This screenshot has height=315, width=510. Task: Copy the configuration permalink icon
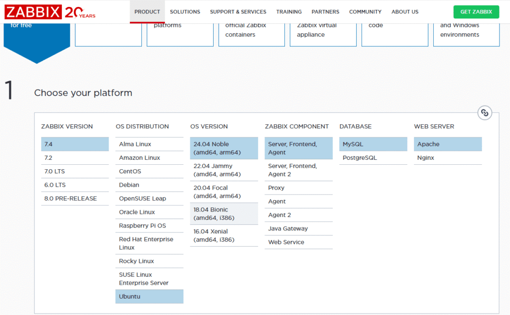point(485,113)
